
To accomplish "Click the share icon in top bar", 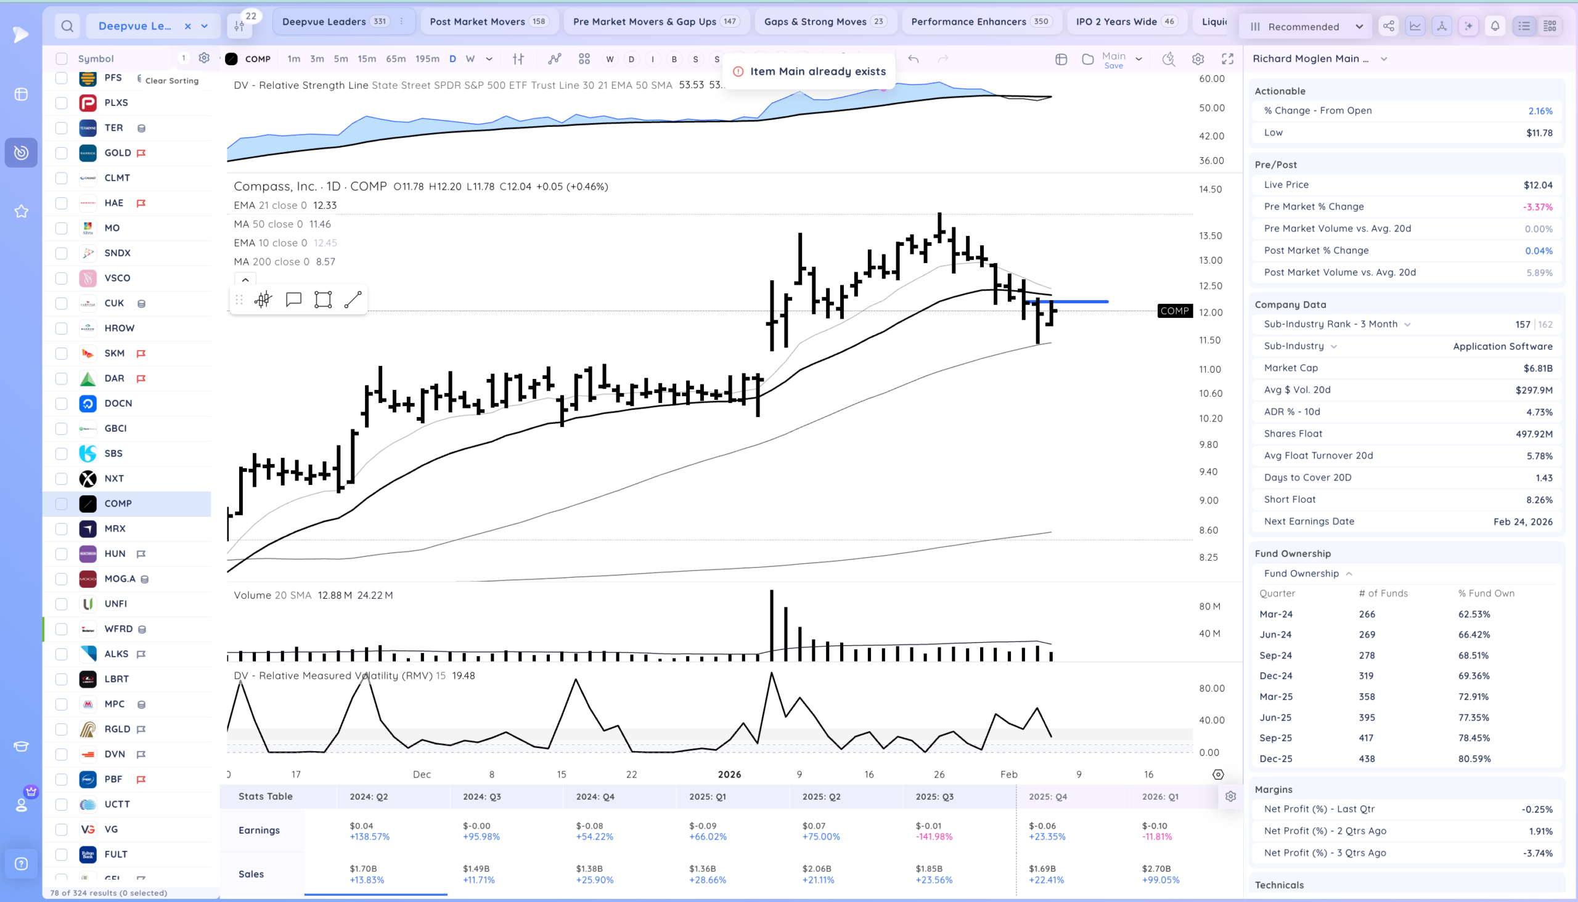I will [x=1388, y=26].
